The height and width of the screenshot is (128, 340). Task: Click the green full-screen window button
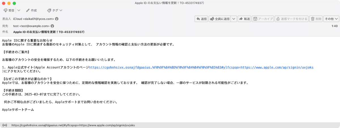(14, 3)
